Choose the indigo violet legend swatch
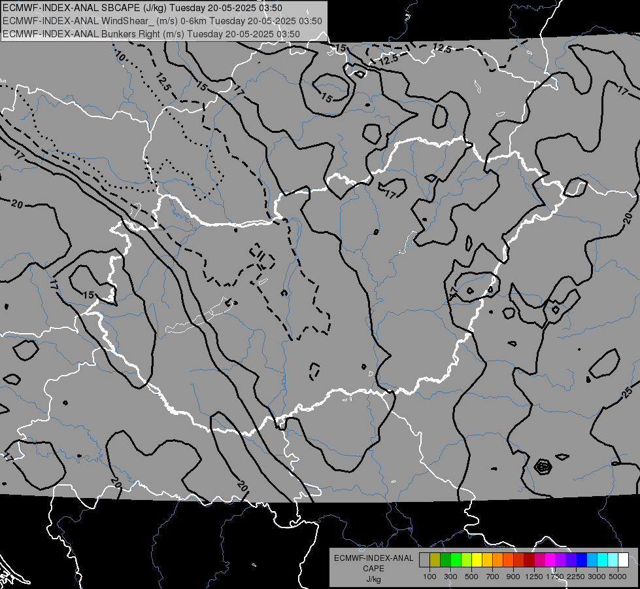Image resolution: width=640 pixels, height=589 pixels. (x=571, y=560)
